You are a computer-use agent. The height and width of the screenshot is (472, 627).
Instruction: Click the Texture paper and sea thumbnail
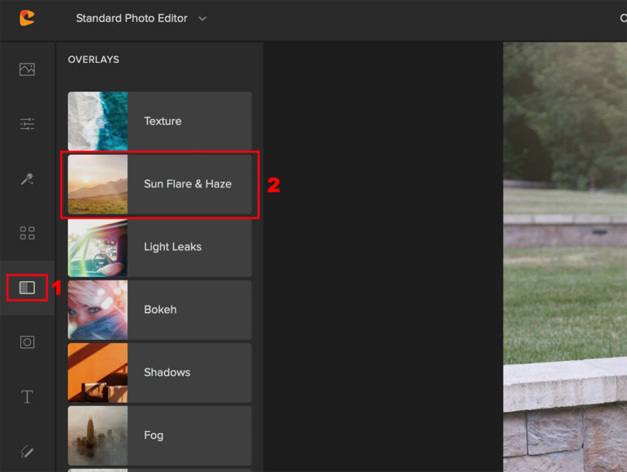pos(98,121)
